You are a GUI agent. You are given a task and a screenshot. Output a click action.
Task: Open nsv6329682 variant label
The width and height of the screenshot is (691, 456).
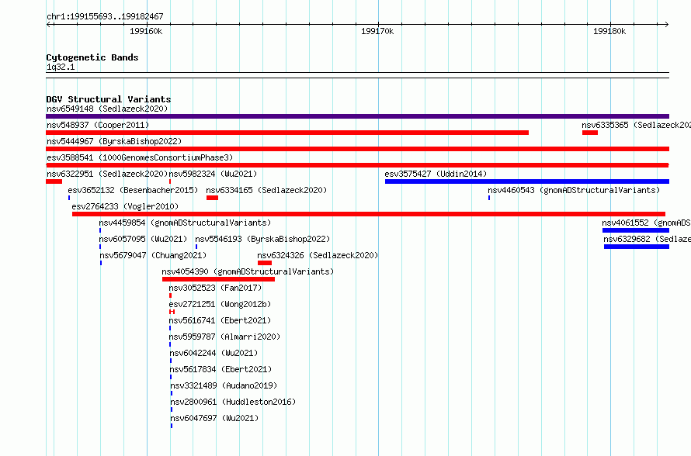click(x=648, y=239)
